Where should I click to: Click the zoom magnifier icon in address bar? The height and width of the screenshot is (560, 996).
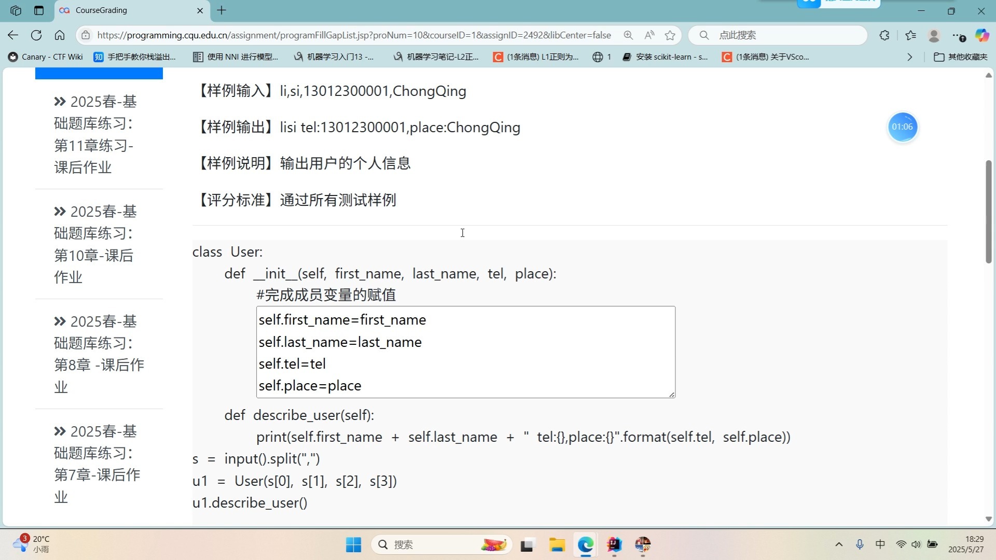tap(628, 35)
